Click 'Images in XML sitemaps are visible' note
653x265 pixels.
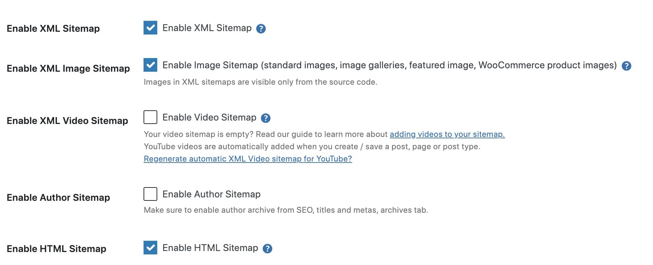260,82
